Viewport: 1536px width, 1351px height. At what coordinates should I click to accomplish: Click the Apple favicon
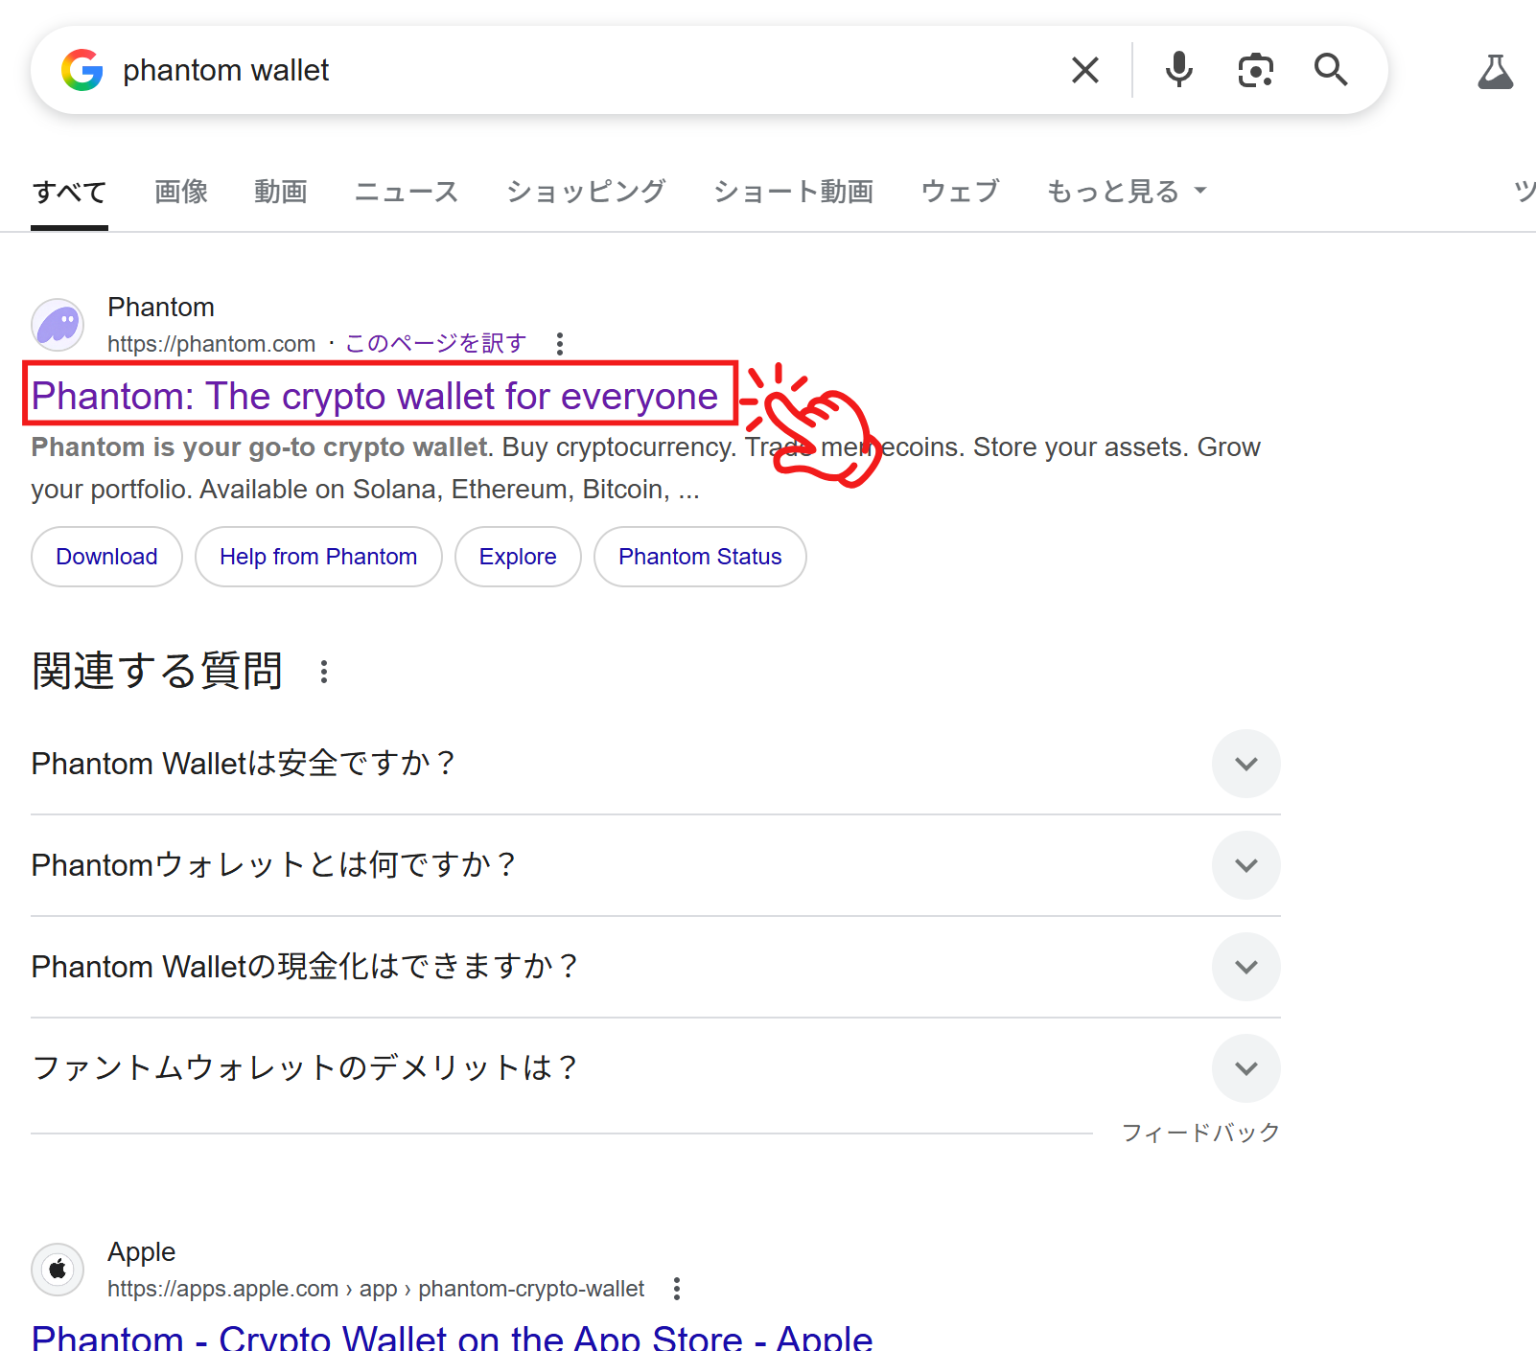click(58, 1269)
